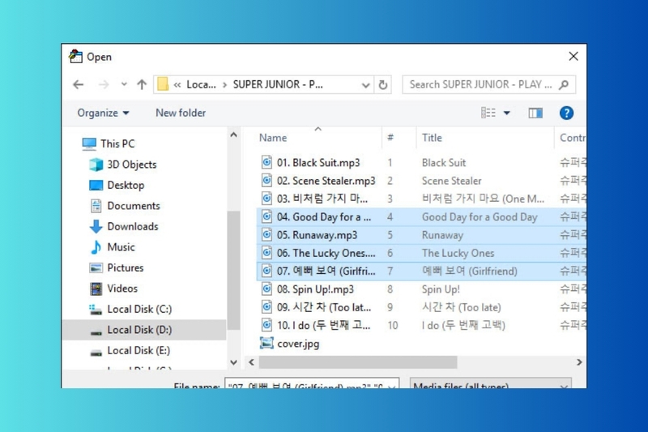The height and width of the screenshot is (432, 648).
Task: Open the Media files type dropdown
Action: (x=491, y=383)
